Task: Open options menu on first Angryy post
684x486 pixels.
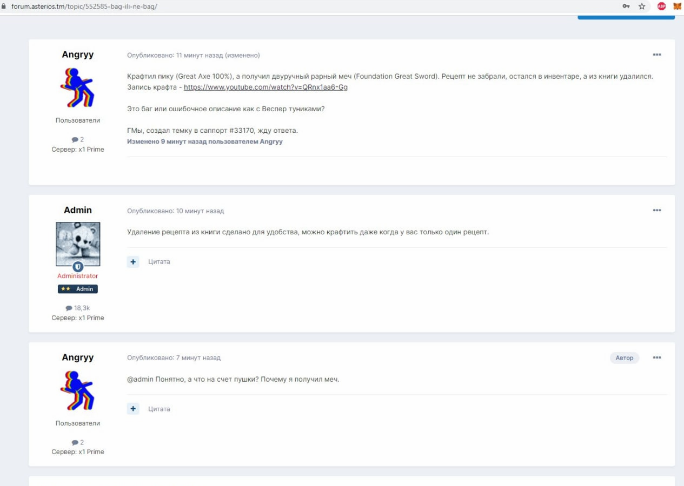Action: pos(657,55)
